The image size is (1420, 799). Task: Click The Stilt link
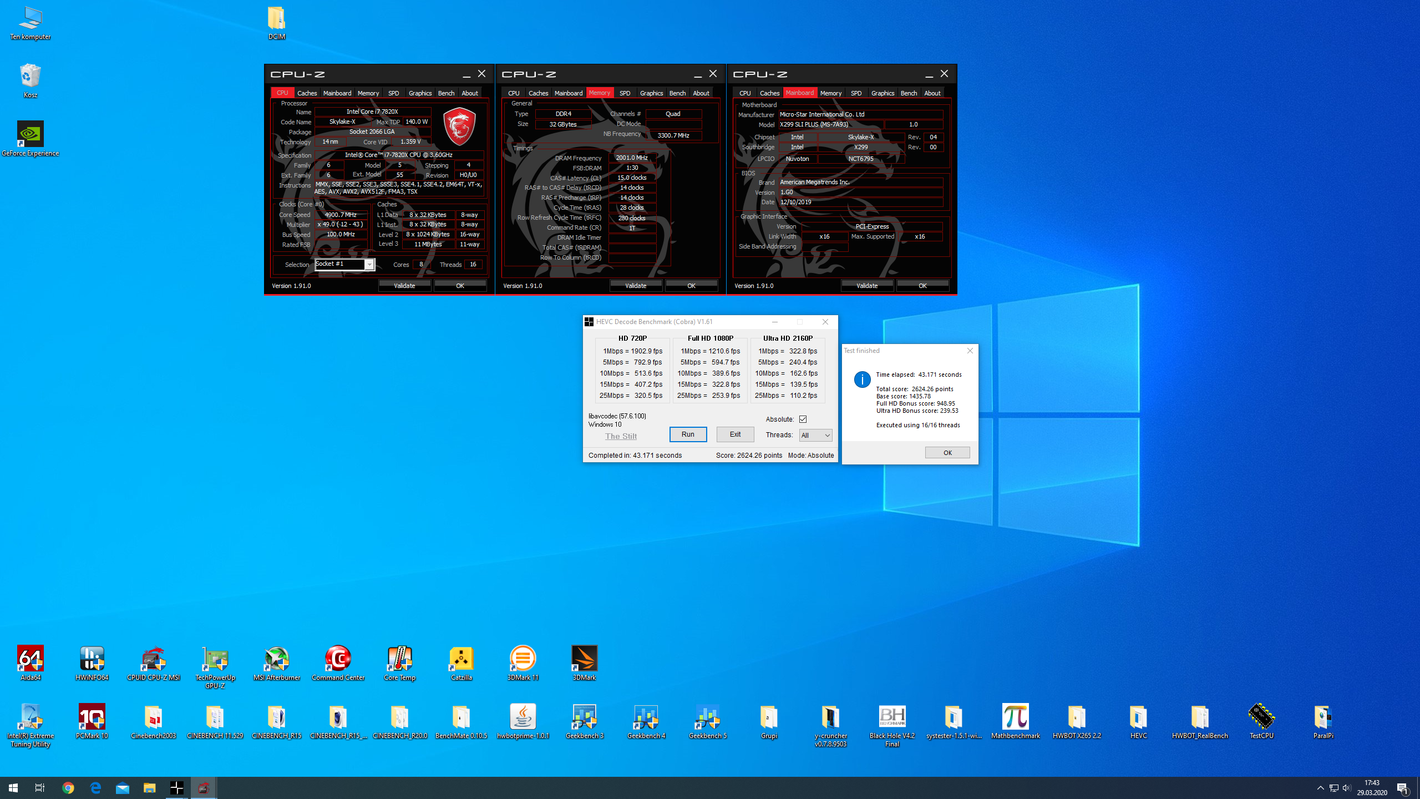click(621, 437)
